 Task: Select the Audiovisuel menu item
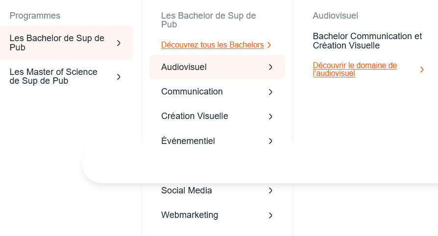(184, 67)
